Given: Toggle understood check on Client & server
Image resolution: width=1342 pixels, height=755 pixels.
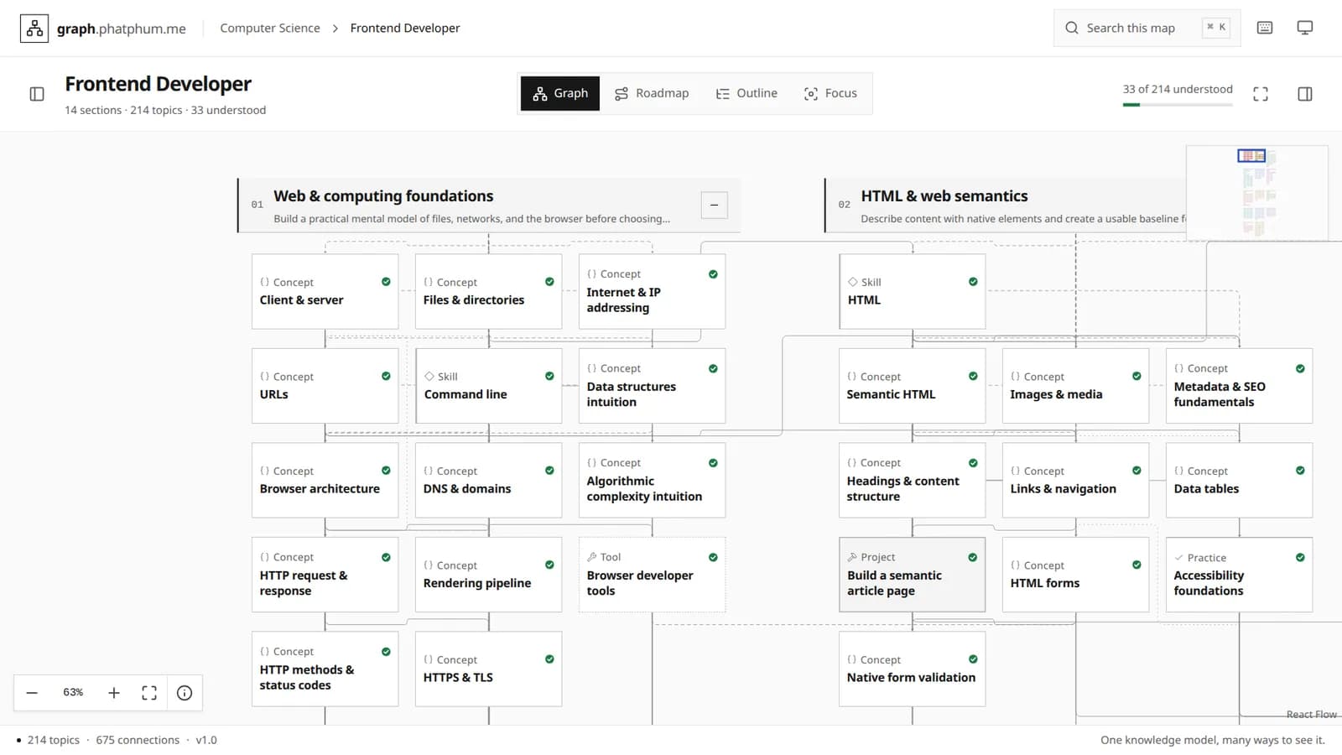Looking at the screenshot, I should pyautogui.click(x=386, y=282).
